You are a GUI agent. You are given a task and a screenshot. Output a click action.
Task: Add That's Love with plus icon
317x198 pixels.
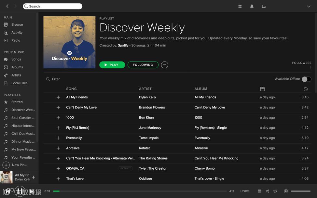tap(58, 178)
